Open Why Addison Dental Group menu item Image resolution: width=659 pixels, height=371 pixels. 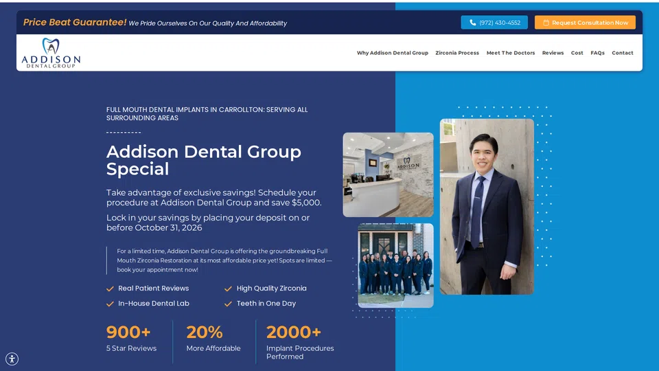click(x=393, y=53)
